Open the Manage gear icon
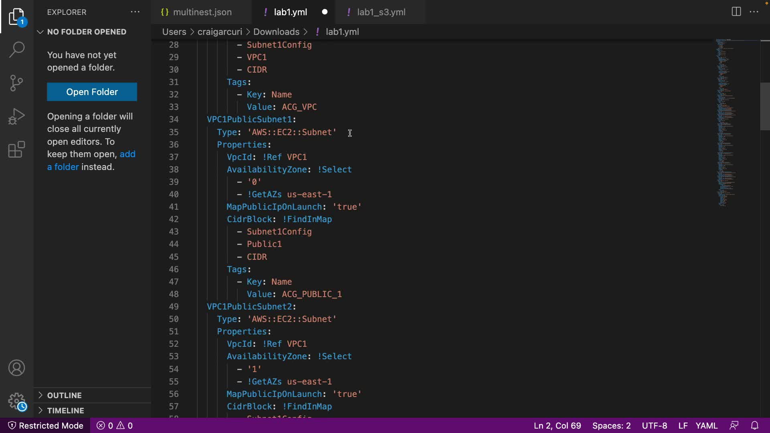 16,401
